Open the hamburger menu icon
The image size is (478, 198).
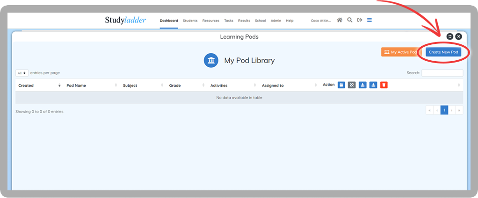pos(369,20)
